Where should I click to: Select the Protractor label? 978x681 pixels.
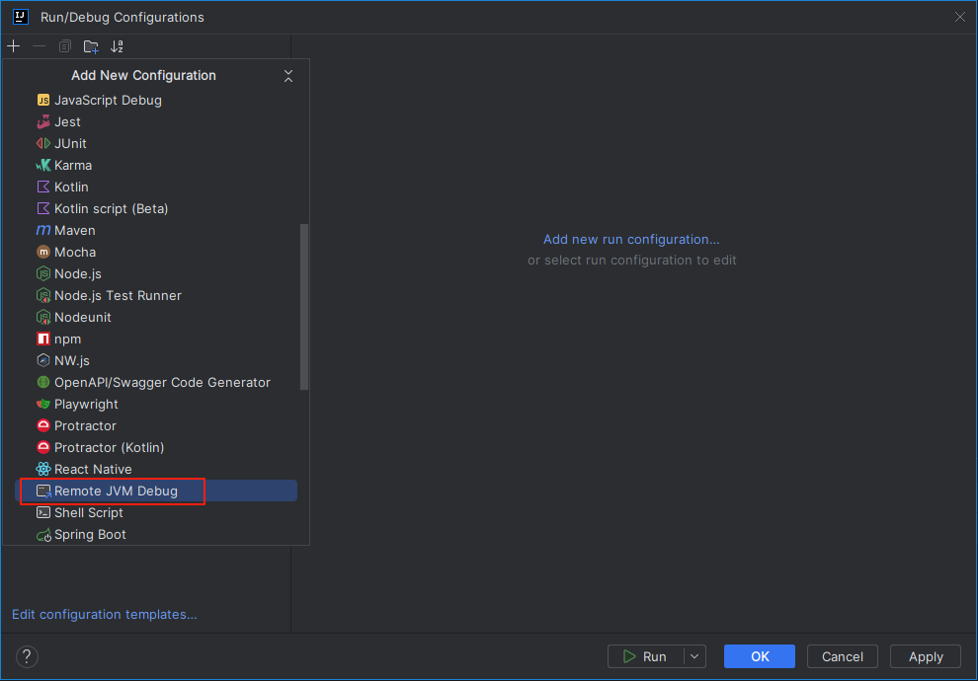point(85,426)
